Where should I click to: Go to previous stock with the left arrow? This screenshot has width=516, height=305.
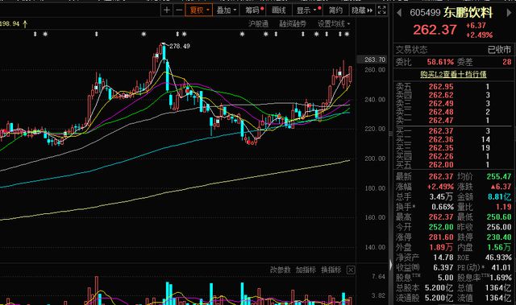[x=399, y=13]
